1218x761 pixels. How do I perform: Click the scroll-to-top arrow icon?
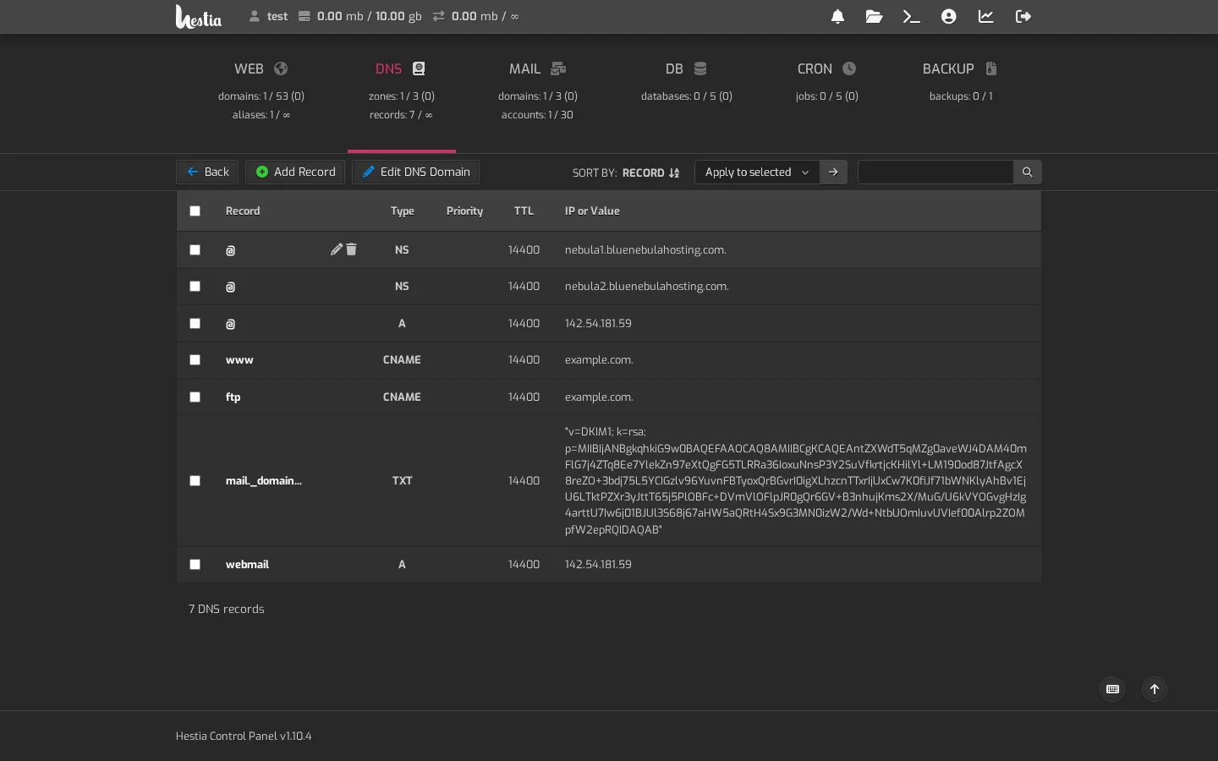[x=1155, y=689]
